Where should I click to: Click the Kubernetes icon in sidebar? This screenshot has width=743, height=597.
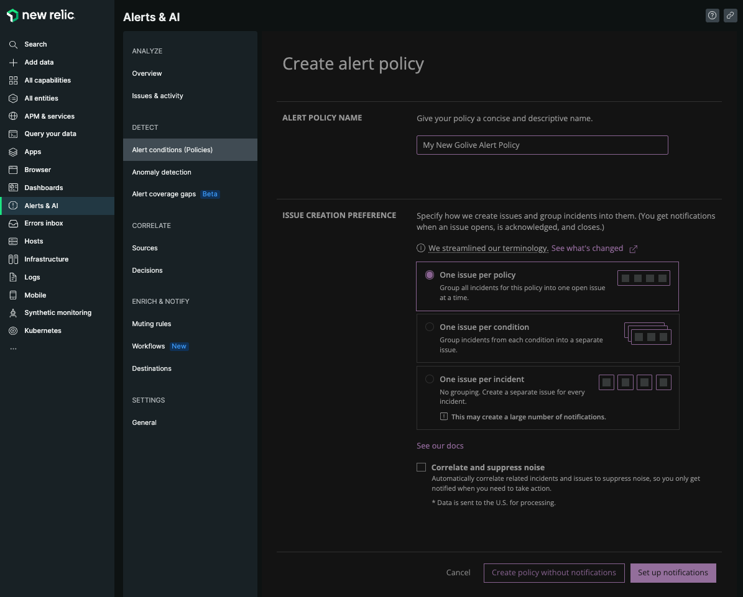13,331
